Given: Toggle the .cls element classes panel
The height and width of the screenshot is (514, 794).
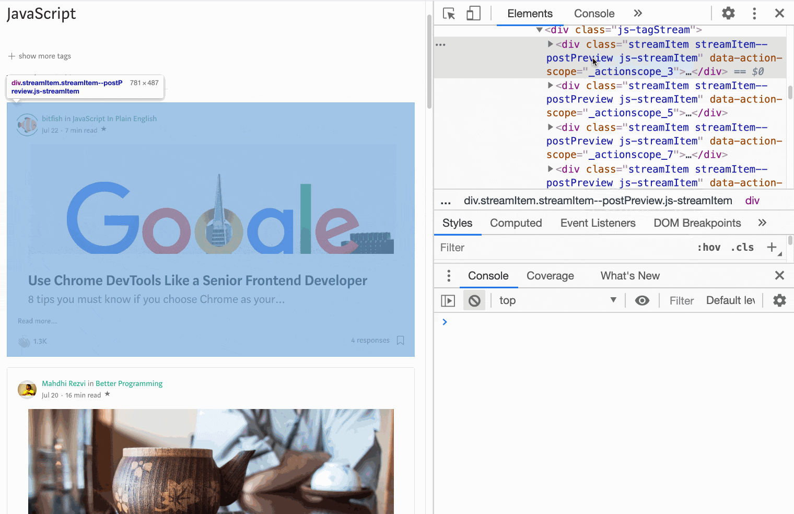Looking at the screenshot, I should pos(742,248).
